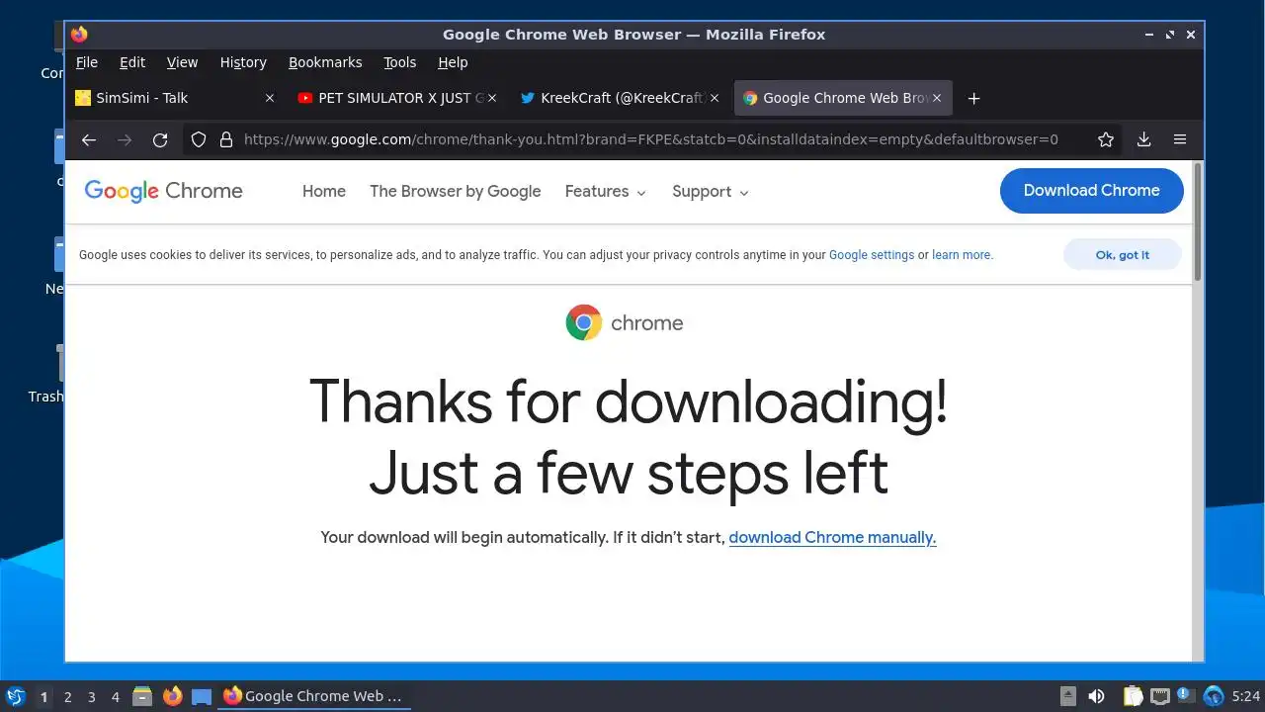
Task: Open the removable media tray icon
Action: [1068, 696]
